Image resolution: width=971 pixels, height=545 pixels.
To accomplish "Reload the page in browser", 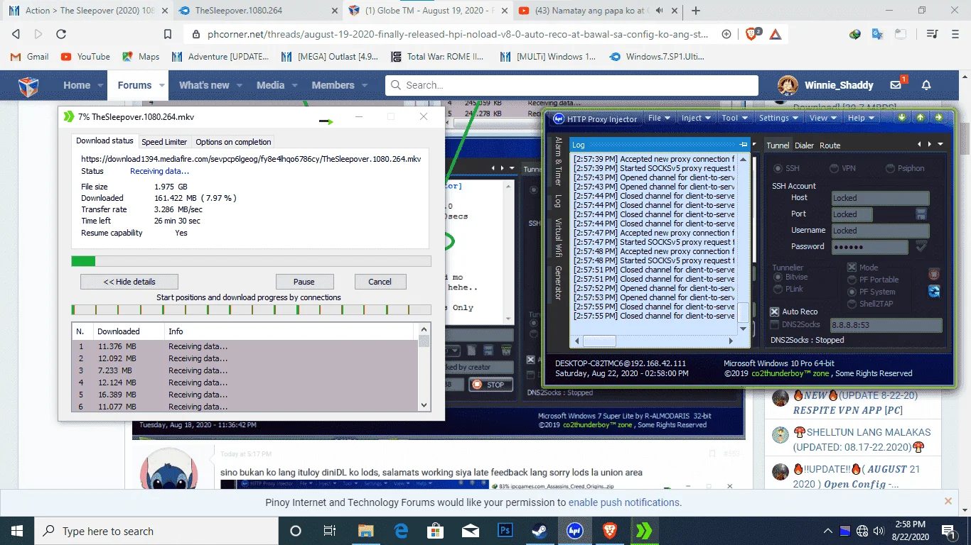I will click(61, 34).
